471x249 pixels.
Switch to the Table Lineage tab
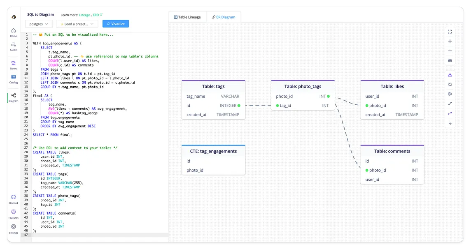(187, 17)
